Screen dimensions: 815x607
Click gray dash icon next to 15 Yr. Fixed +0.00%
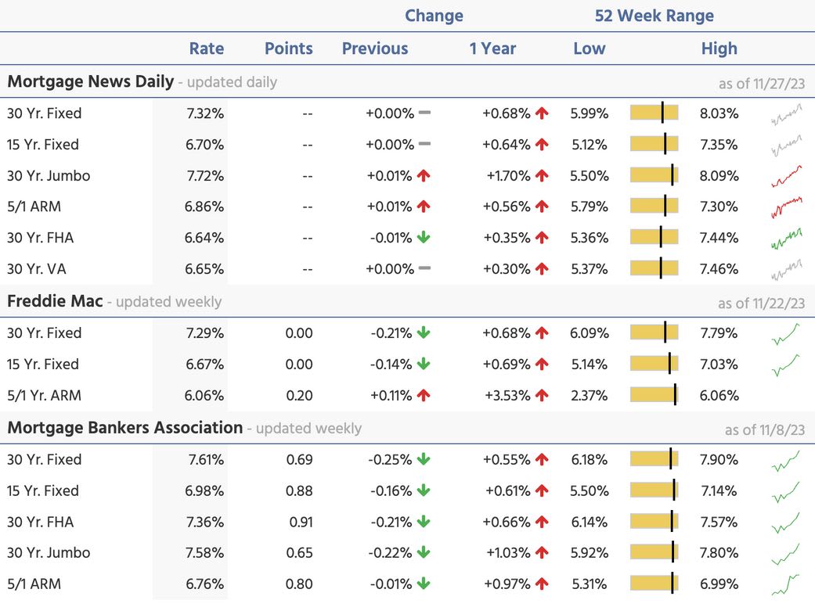pyautogui.click(x=425, y=145)
